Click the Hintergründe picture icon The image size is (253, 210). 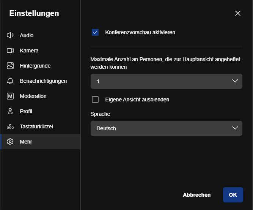pos(10,66)
